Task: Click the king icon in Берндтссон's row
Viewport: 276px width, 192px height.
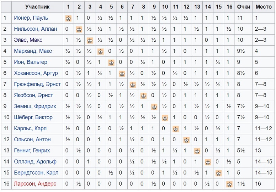Action: [219, 173]
